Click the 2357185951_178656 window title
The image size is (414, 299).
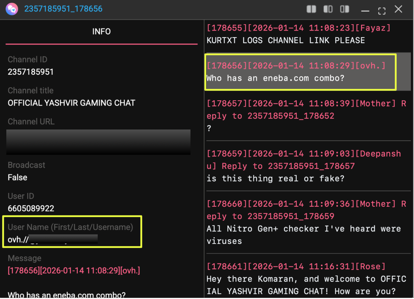point(63,9)
